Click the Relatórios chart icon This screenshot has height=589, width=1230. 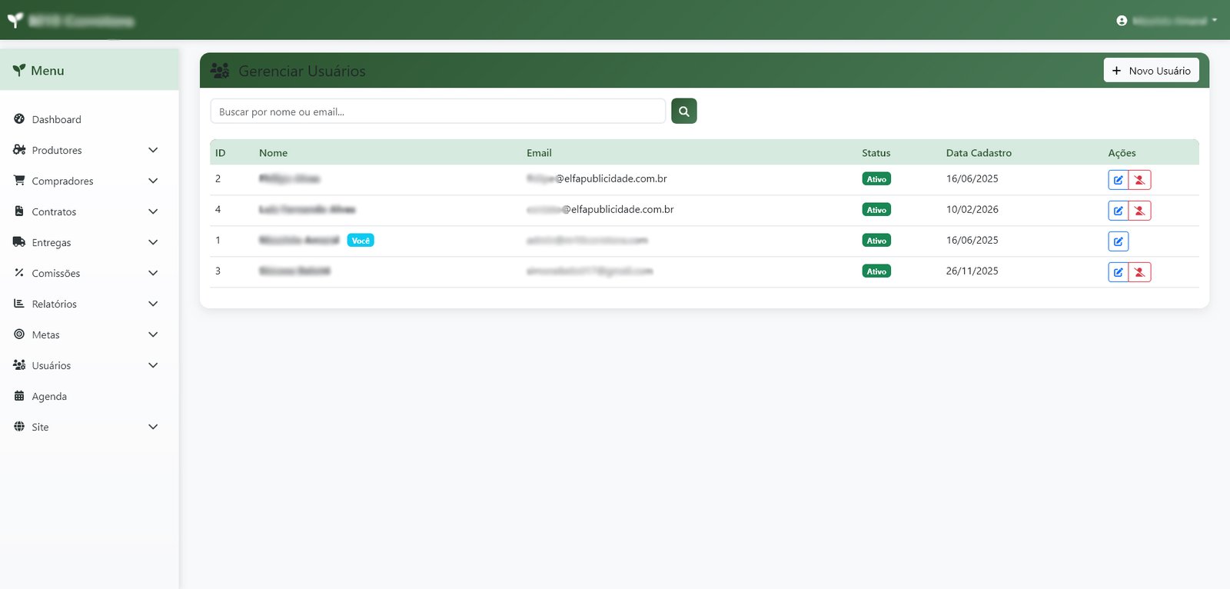[19, 303]
